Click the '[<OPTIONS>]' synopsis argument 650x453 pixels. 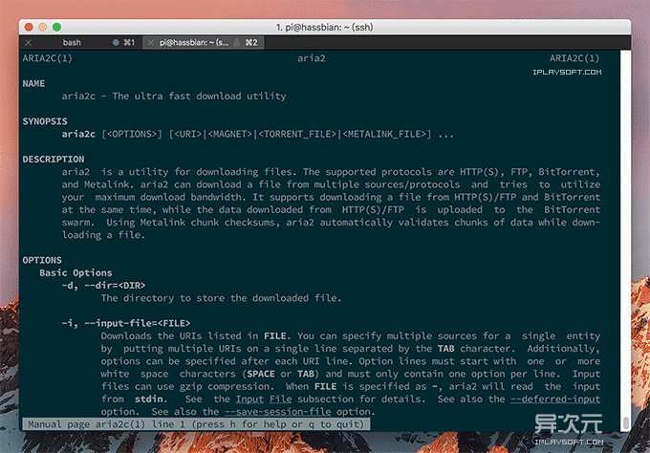[x=132, y=135]
